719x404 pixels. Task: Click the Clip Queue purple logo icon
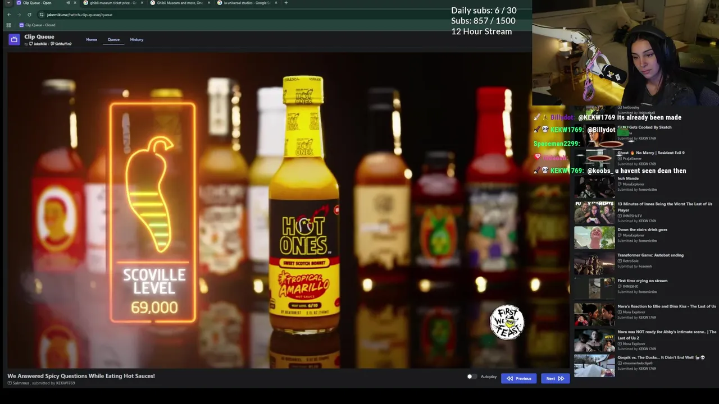[x=14, y=39]
